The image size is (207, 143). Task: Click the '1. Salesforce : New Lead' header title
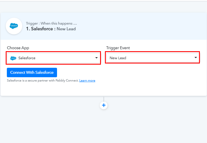[51, 29]
